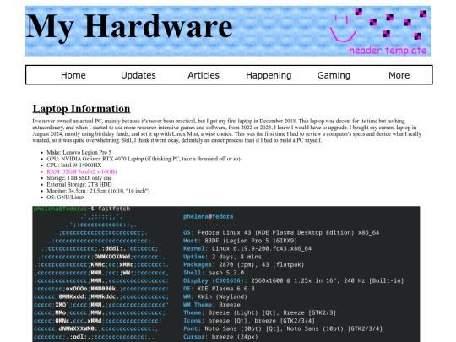Click the 'Font: Noto Sans (10pt)' line
This screenshot has width=456, height=342.
coord(283,329)
